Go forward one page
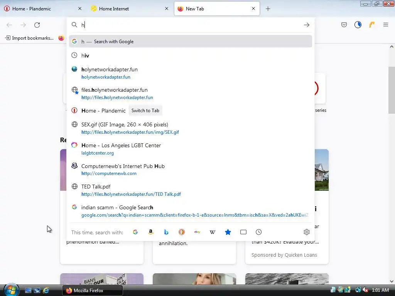395x296 pixels. [23, 25]
